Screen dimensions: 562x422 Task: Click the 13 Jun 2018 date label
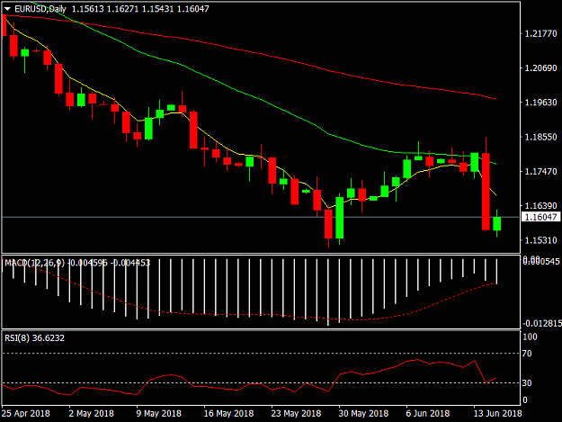point(498,413)
